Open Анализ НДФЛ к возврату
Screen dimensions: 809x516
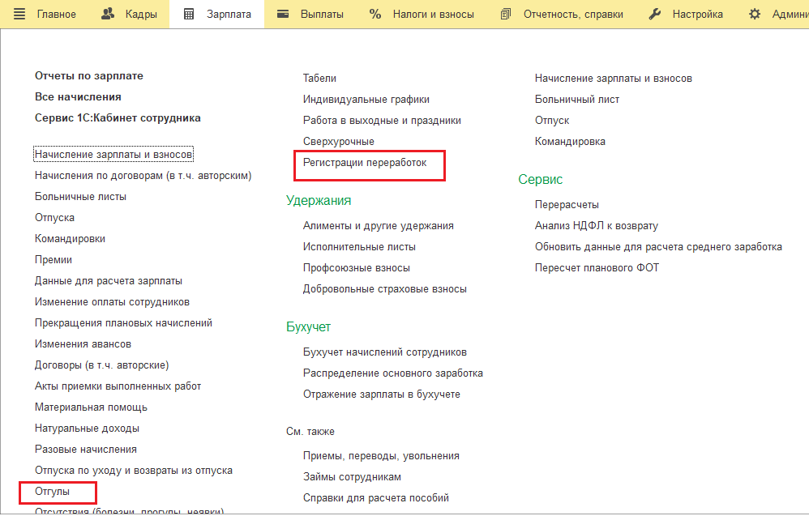pyautogui.click(x=597, y=226)
